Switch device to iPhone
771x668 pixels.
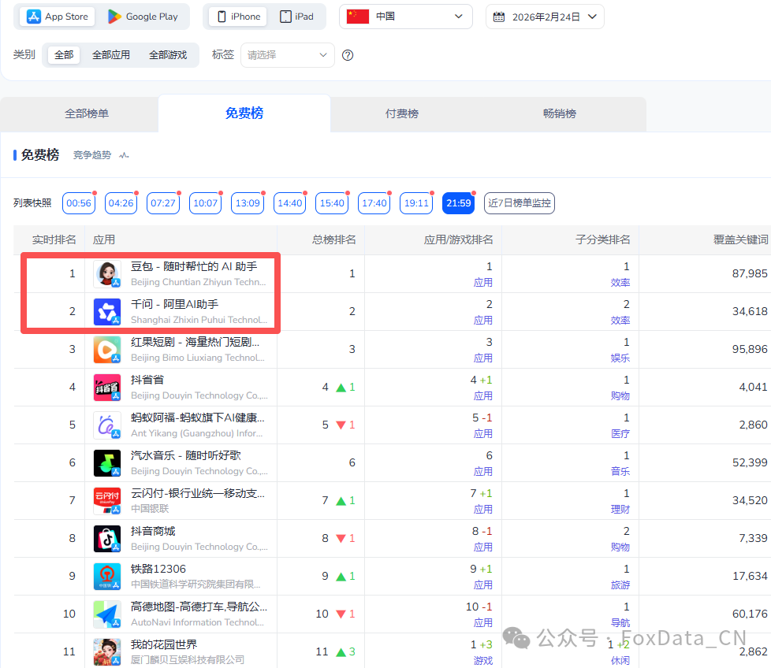point(239,17)
